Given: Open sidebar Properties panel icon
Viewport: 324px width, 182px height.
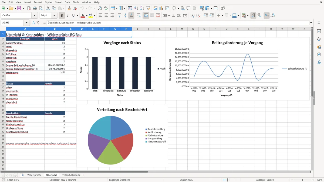Looking at the screenshot, I should pos(319,31).
